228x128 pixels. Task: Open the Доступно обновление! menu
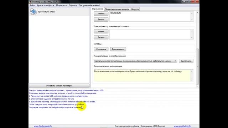point(89,5)
